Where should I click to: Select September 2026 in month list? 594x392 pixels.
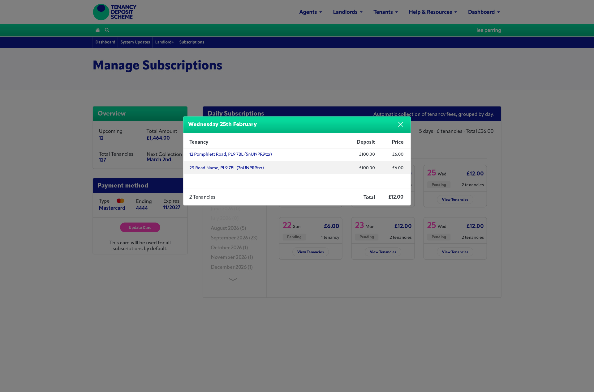coord(234,238)
